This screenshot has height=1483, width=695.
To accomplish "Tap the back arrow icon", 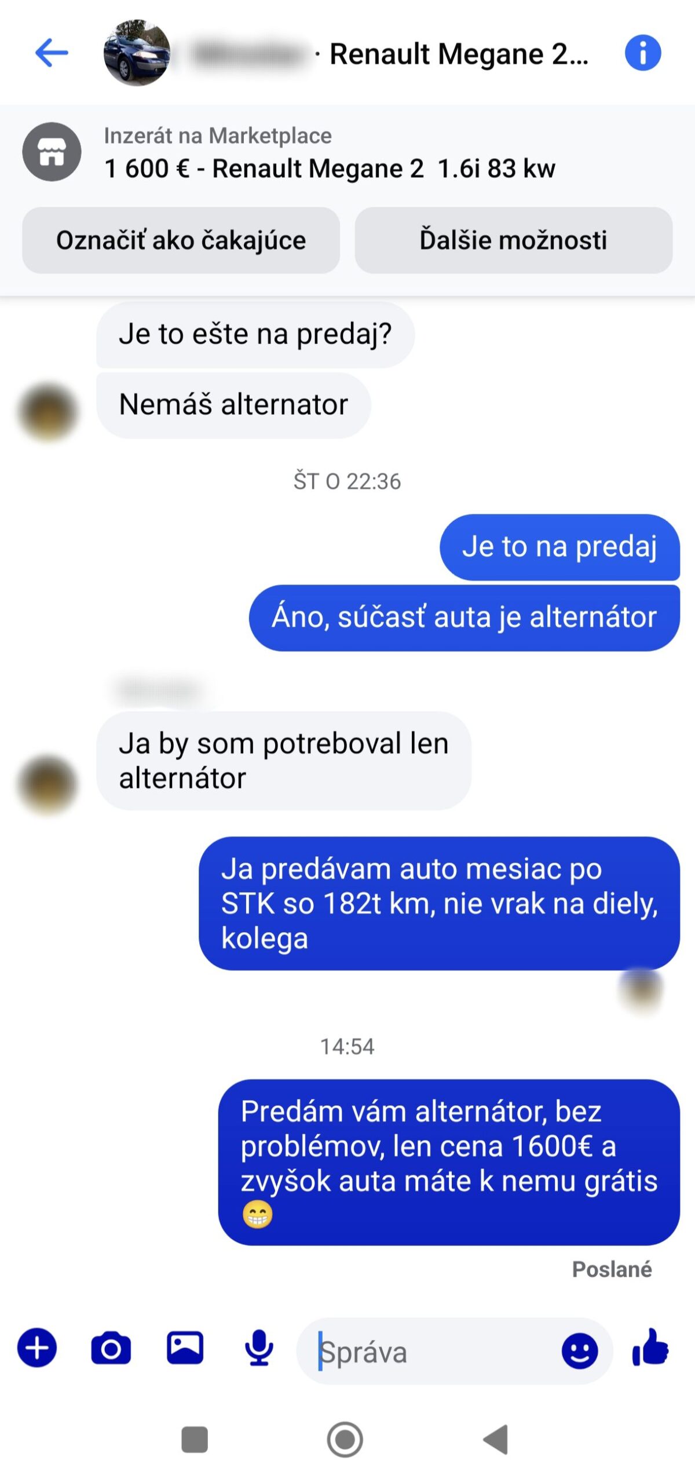I will (x=52, y=53).
